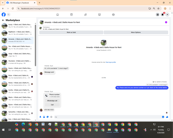Open File Explorer on taskbar
Viewport: 173px width, 138px height.
point(109,130)
